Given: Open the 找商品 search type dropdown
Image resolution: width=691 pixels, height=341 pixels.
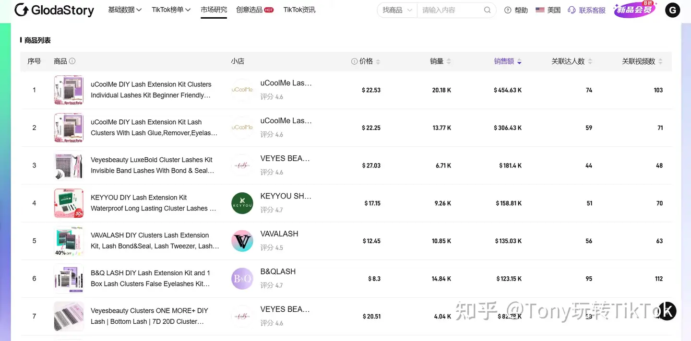Looking at the screenshot, I should tap(397, 10).
